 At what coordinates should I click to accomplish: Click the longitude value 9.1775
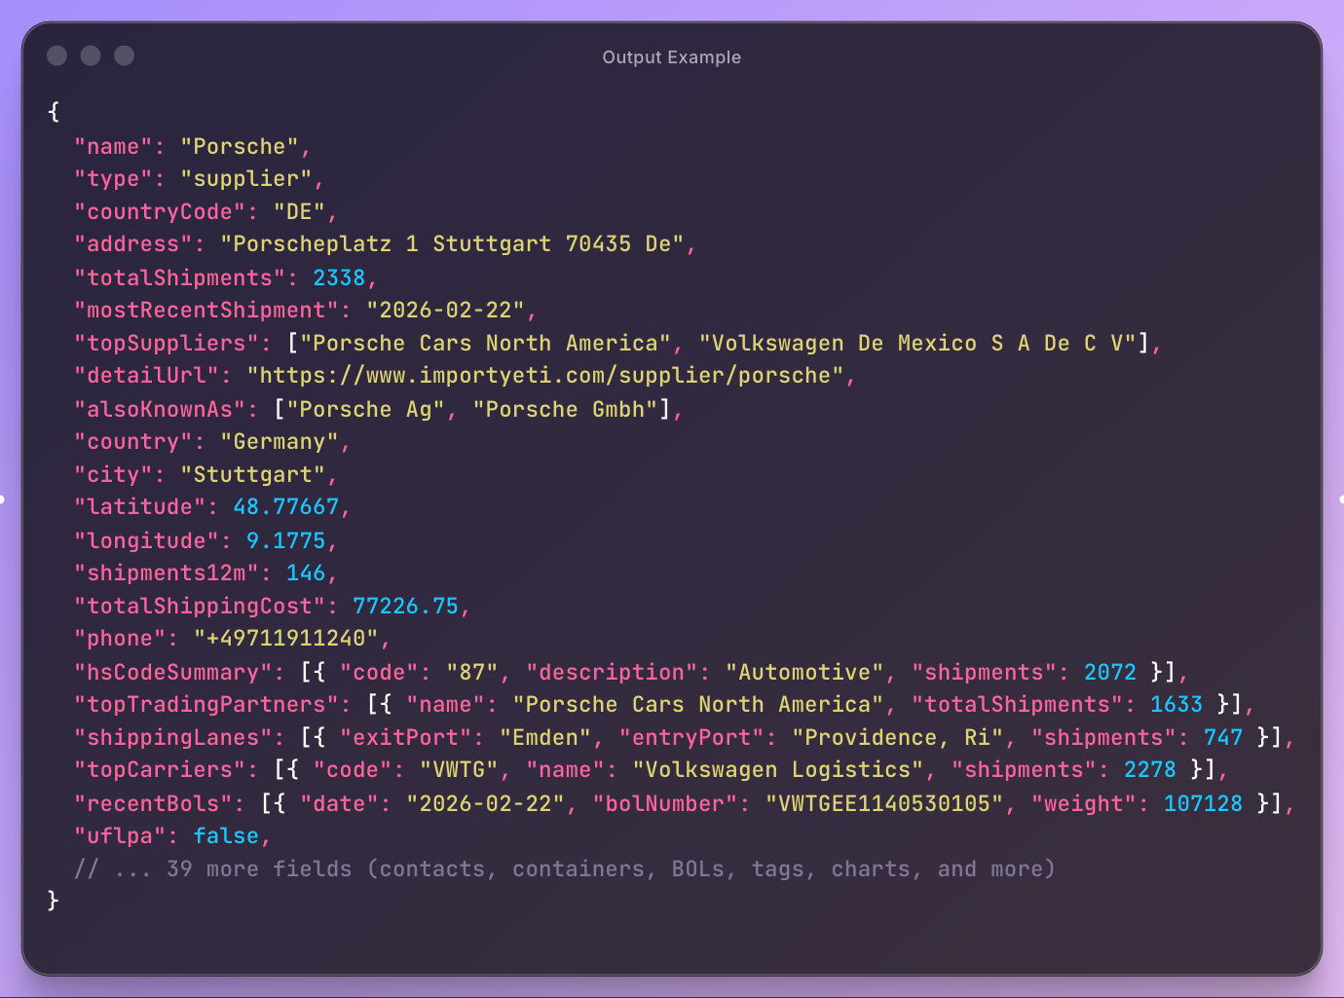tap(285, 541)
